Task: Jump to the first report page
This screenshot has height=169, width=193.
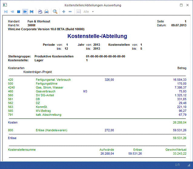Action: coord(6,11)
